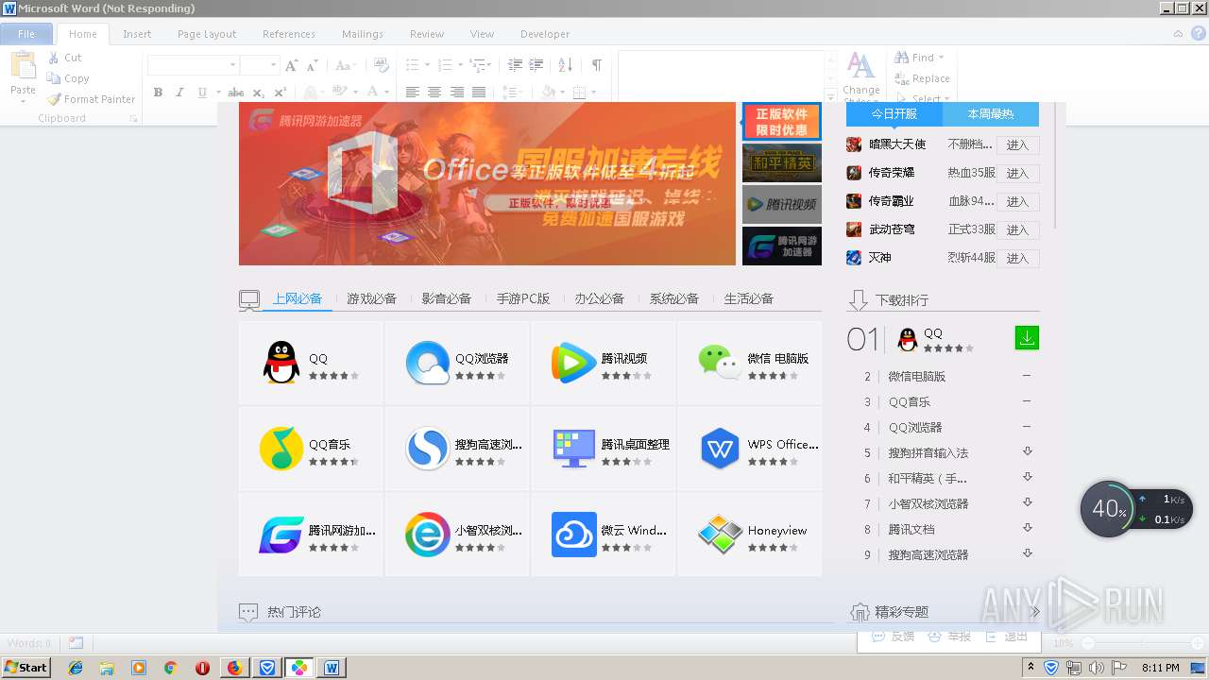Toggle Strikethrough formatting
Image resolution: width=1209 pixels, height=680 pixels.
[x=236, y=93]
